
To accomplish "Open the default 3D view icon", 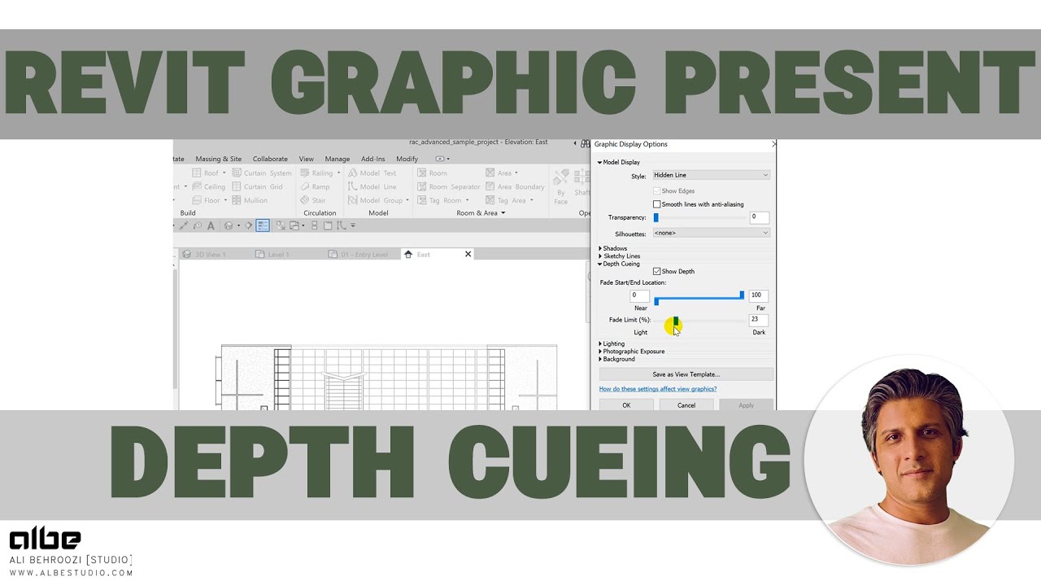I will (x=229, y=225).
